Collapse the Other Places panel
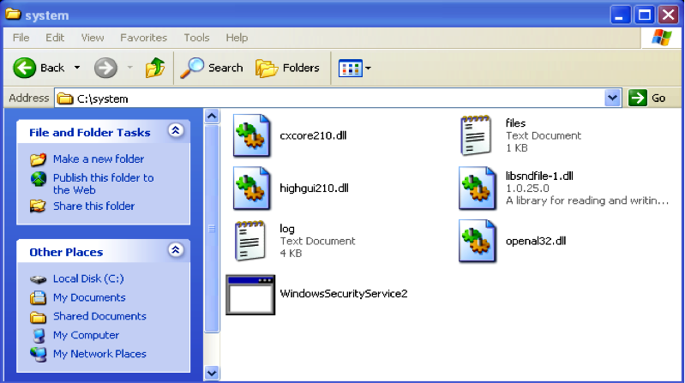This screenshot has width=685, height=383. point(176,250)
